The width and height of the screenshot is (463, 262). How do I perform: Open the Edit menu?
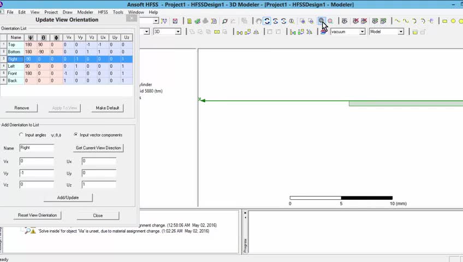pos(22,12)
